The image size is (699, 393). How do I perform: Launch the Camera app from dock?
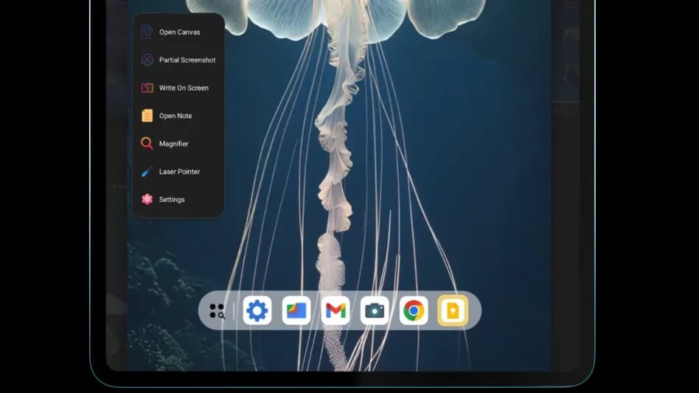pos(375,311)
